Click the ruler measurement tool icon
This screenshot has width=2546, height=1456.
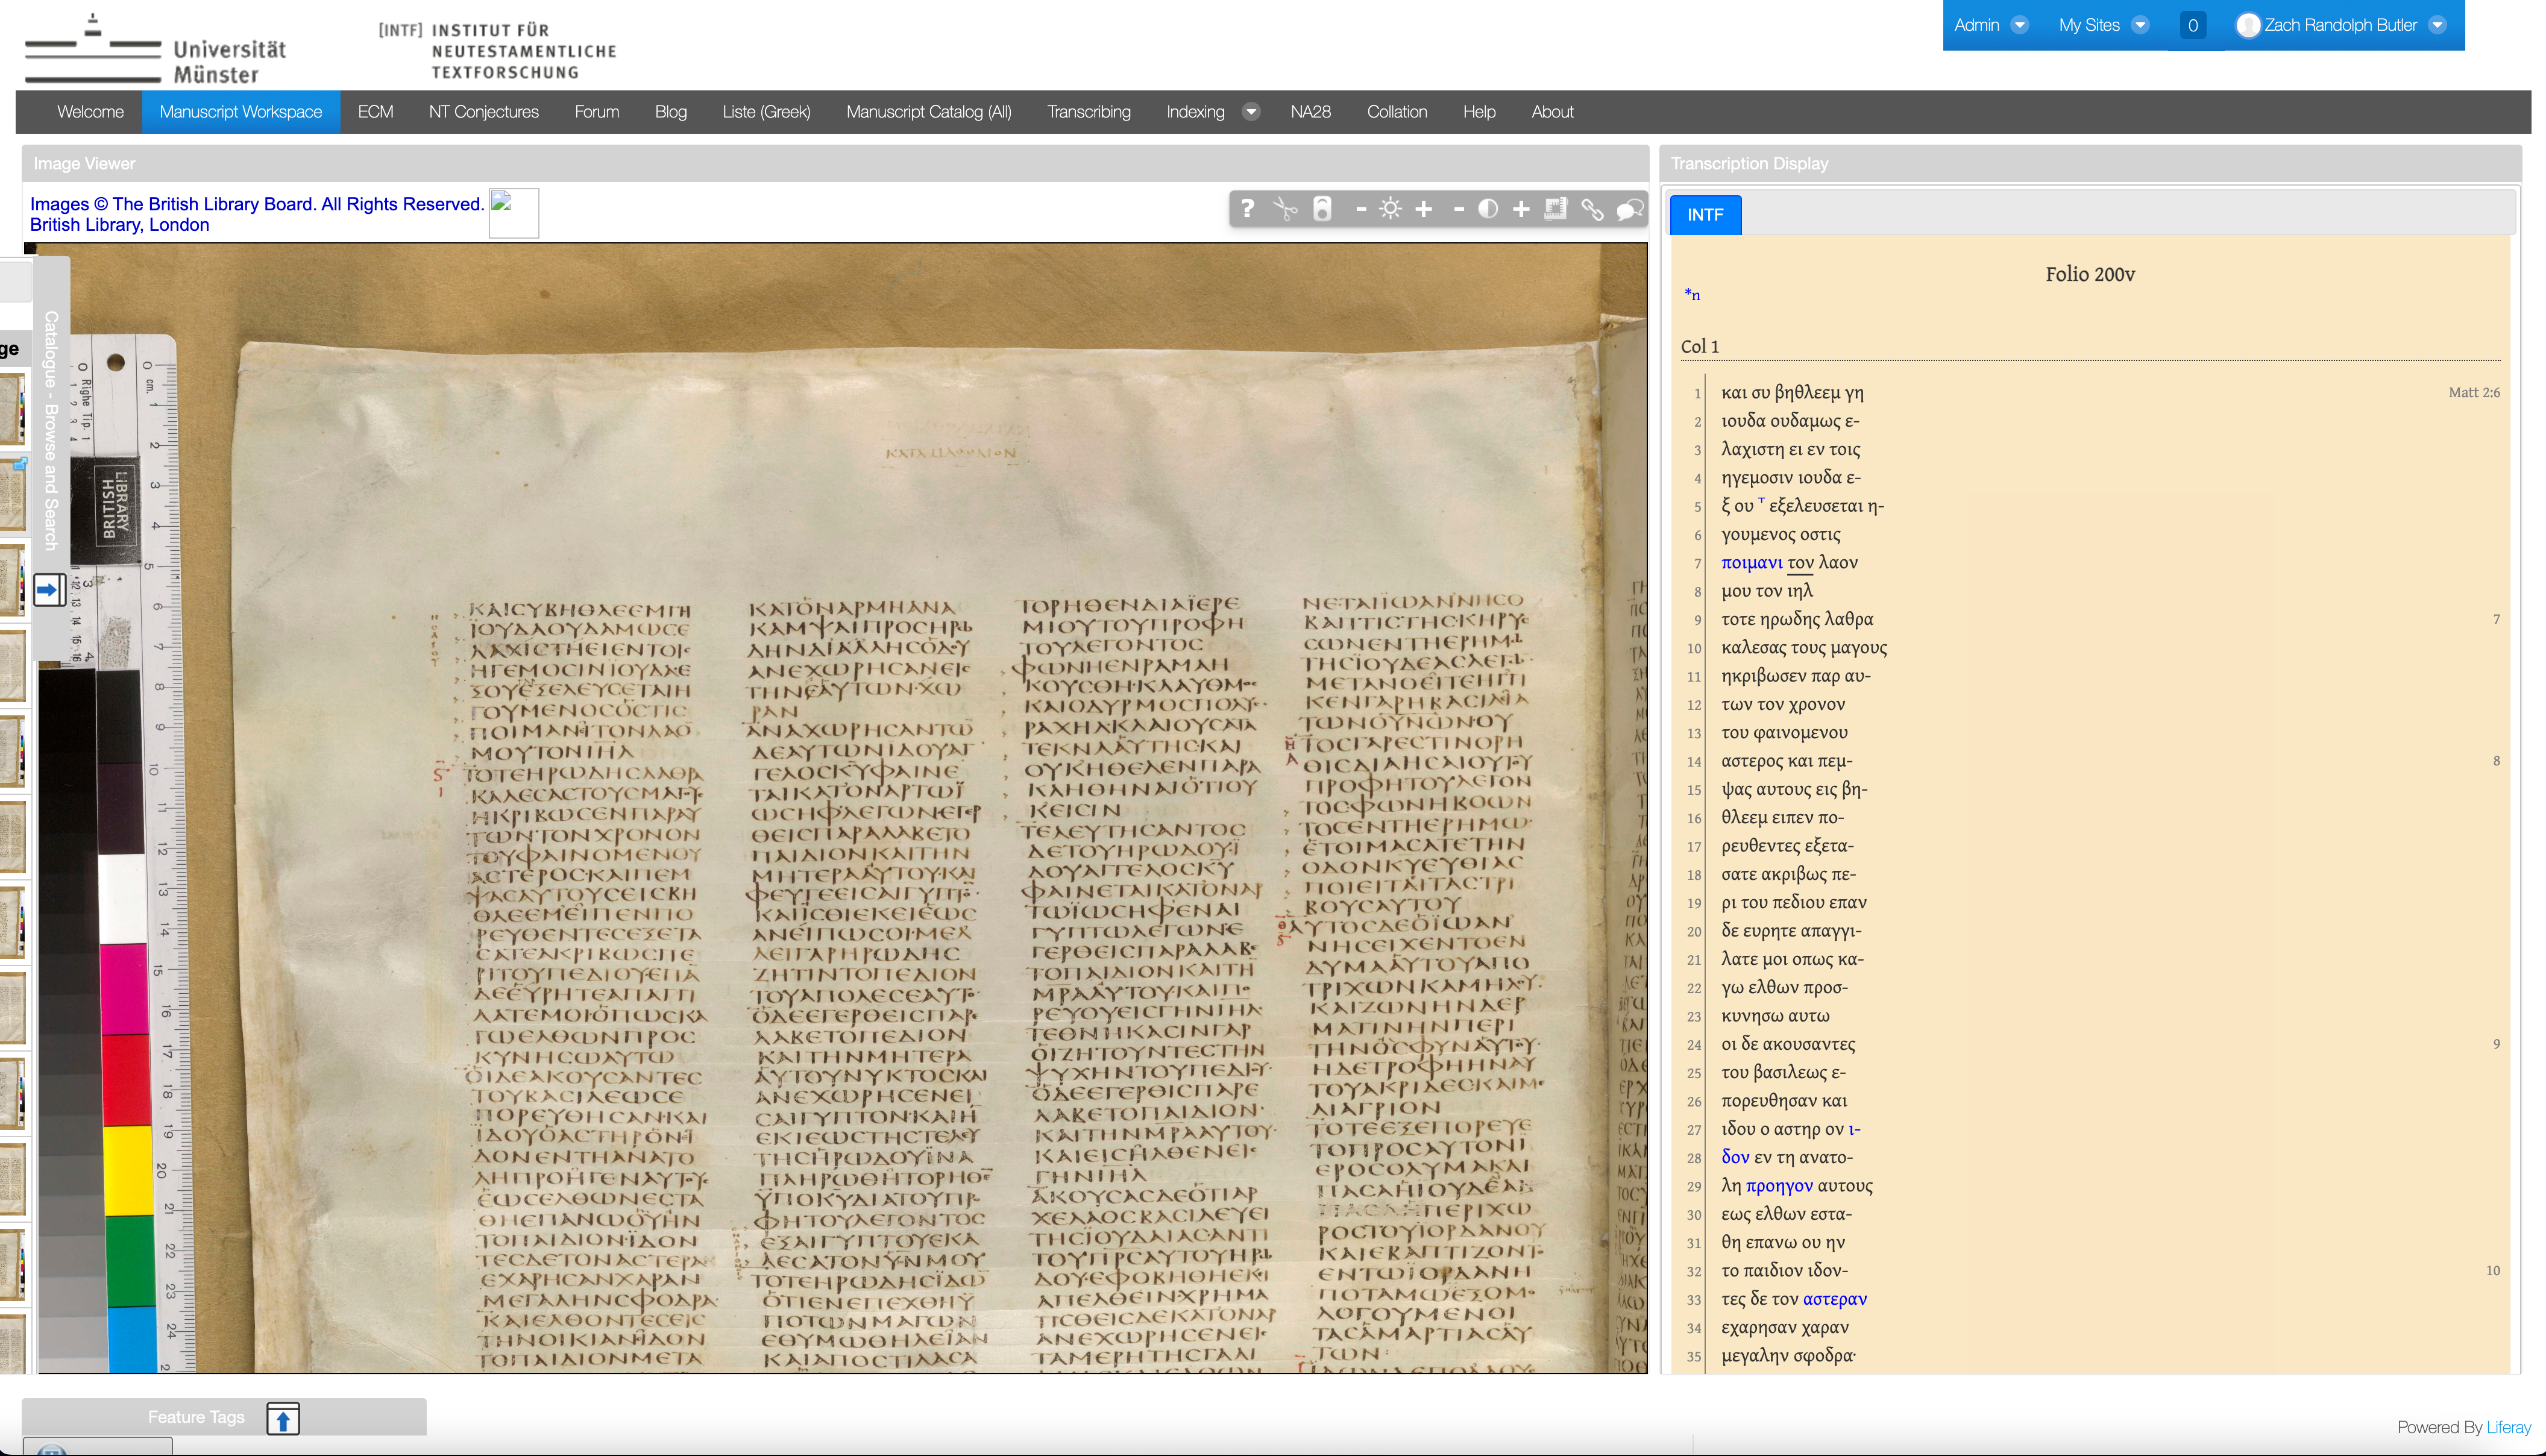click(x=1555, y=209)
